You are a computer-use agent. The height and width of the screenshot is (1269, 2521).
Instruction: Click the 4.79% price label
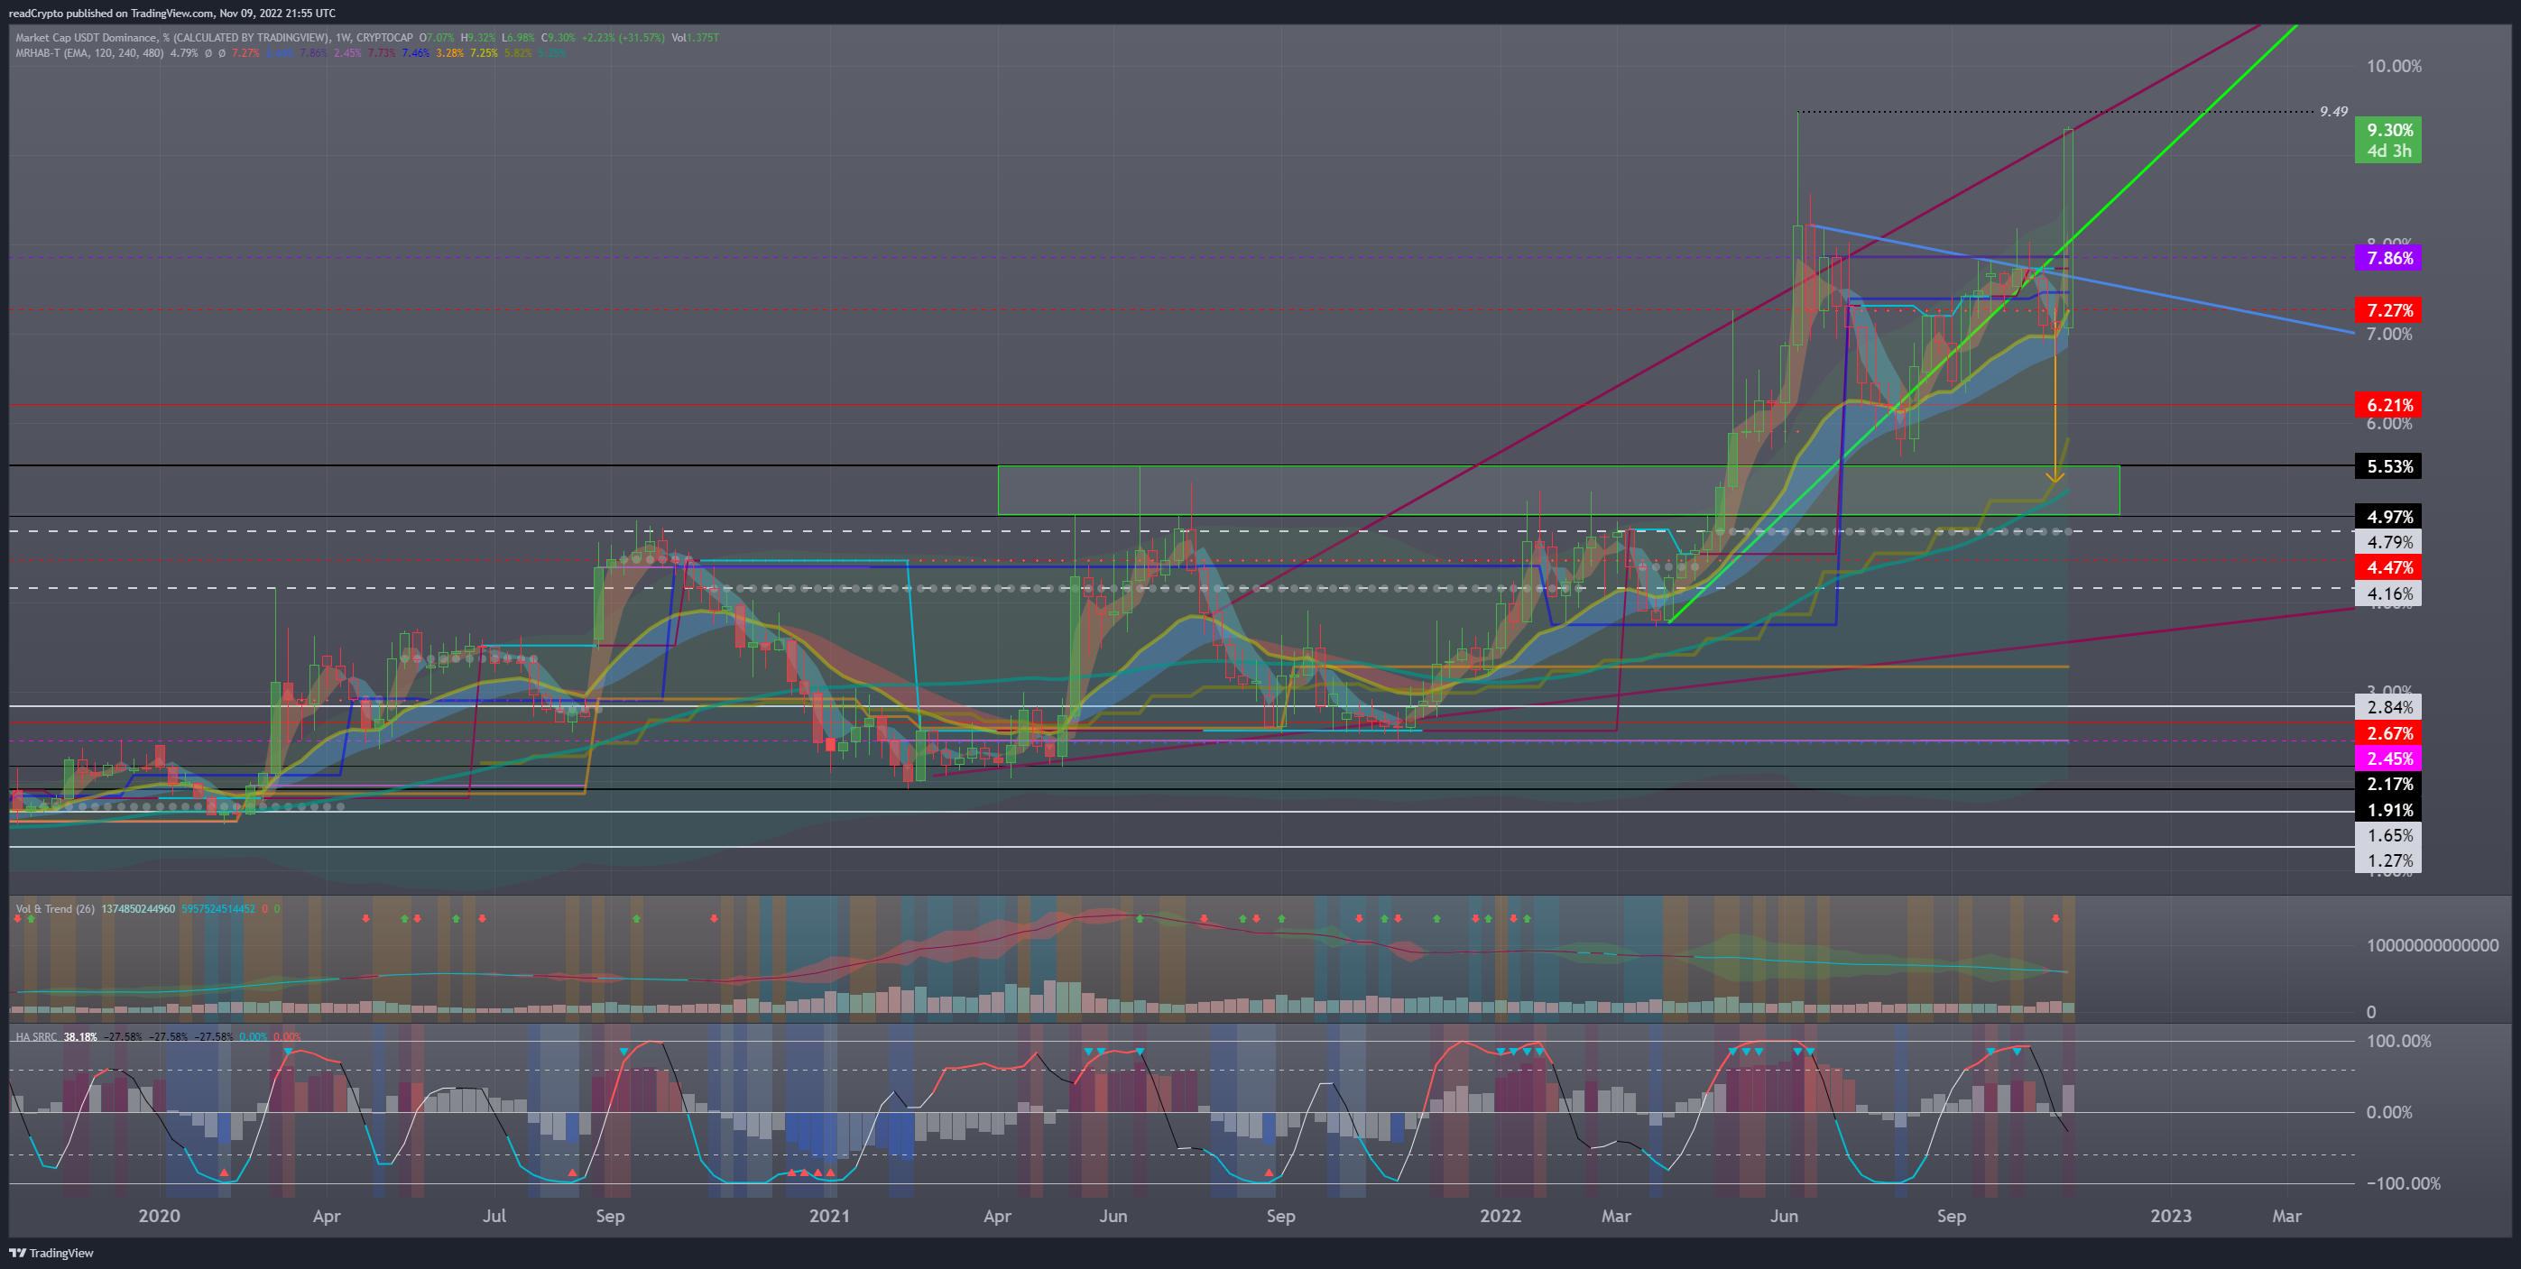pyautogui.click(x=2389, y=542)
